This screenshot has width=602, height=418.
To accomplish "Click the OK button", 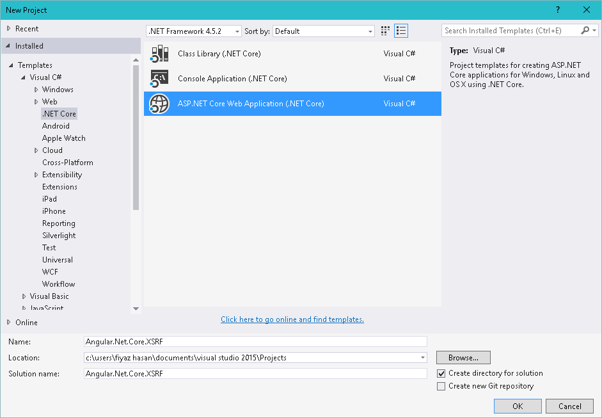I will point(518,406).
